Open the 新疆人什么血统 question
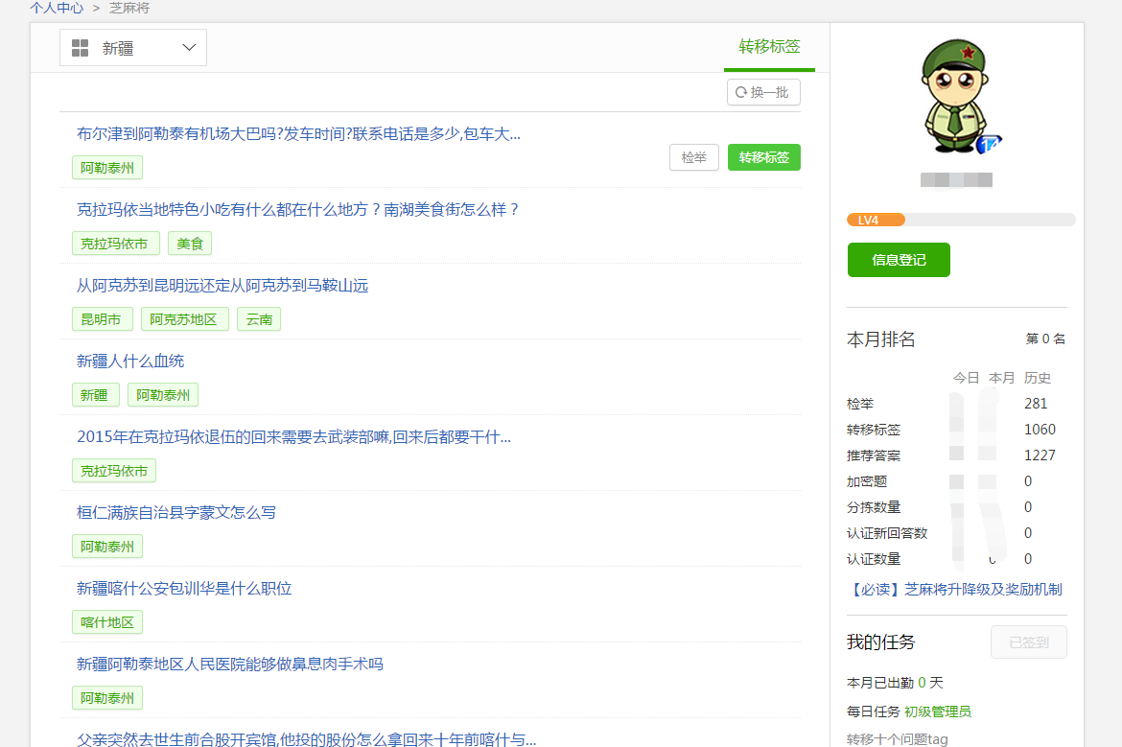The image size is (1122, 747). (x=130, y=361)
